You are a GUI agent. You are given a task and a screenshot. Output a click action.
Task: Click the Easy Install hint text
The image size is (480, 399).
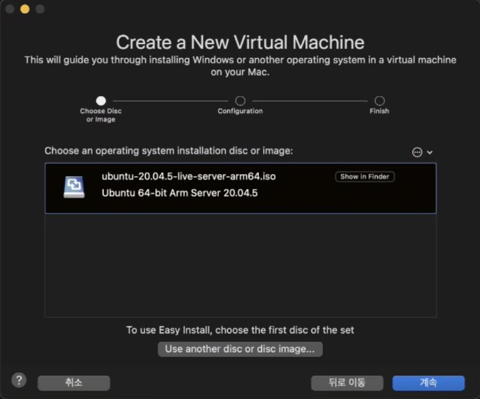[x=240, y=330]
